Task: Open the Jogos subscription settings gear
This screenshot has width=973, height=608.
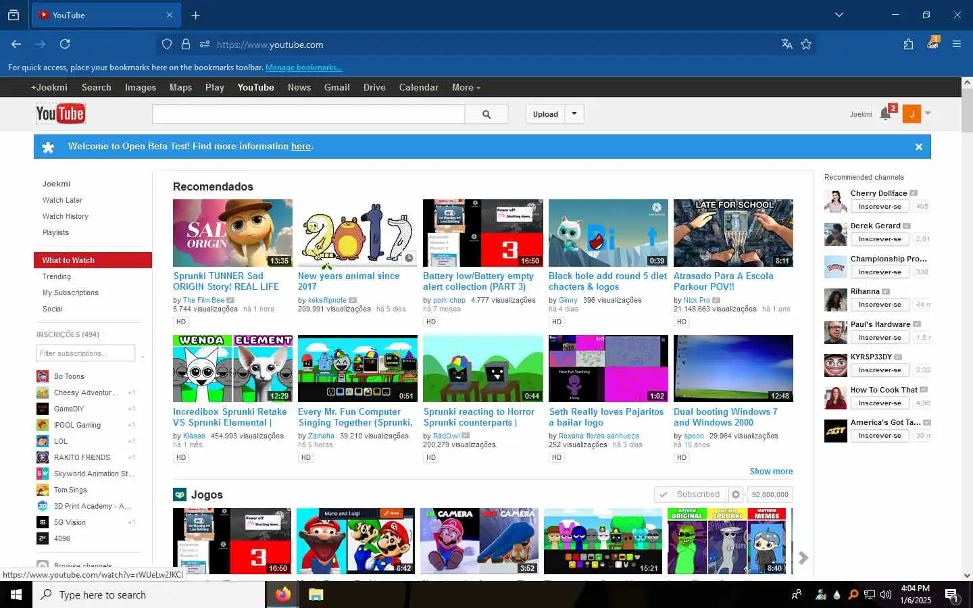Action: [x=736, y=495]
